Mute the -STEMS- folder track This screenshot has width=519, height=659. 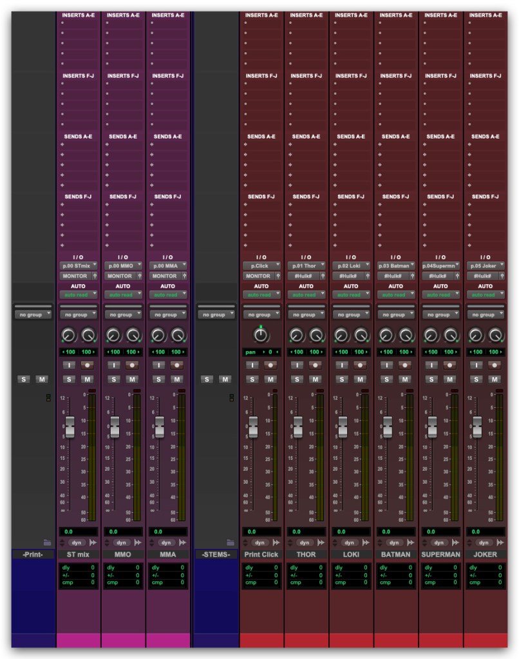[x=225, y=379]
